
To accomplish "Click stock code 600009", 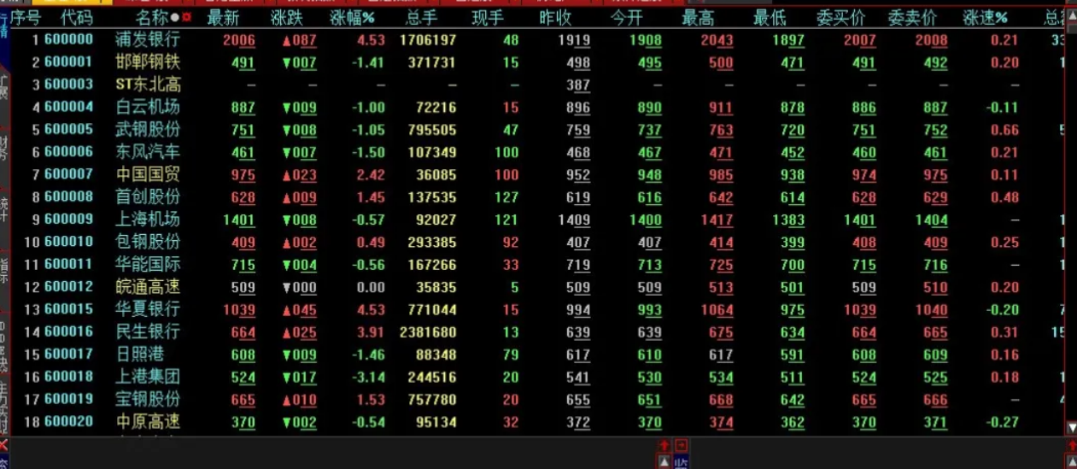I will click(68, 219).
